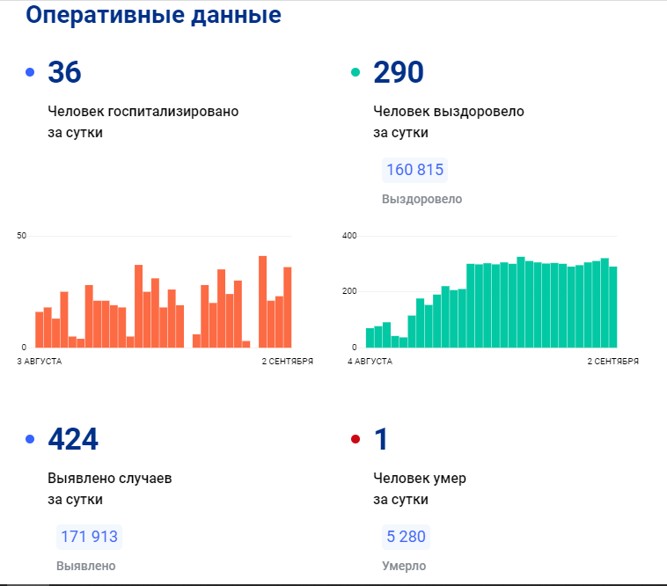Click '2 СЕНТЯБРЯ' label under orange chart
The image size is (667, 586).
click(x=288, y=362)
